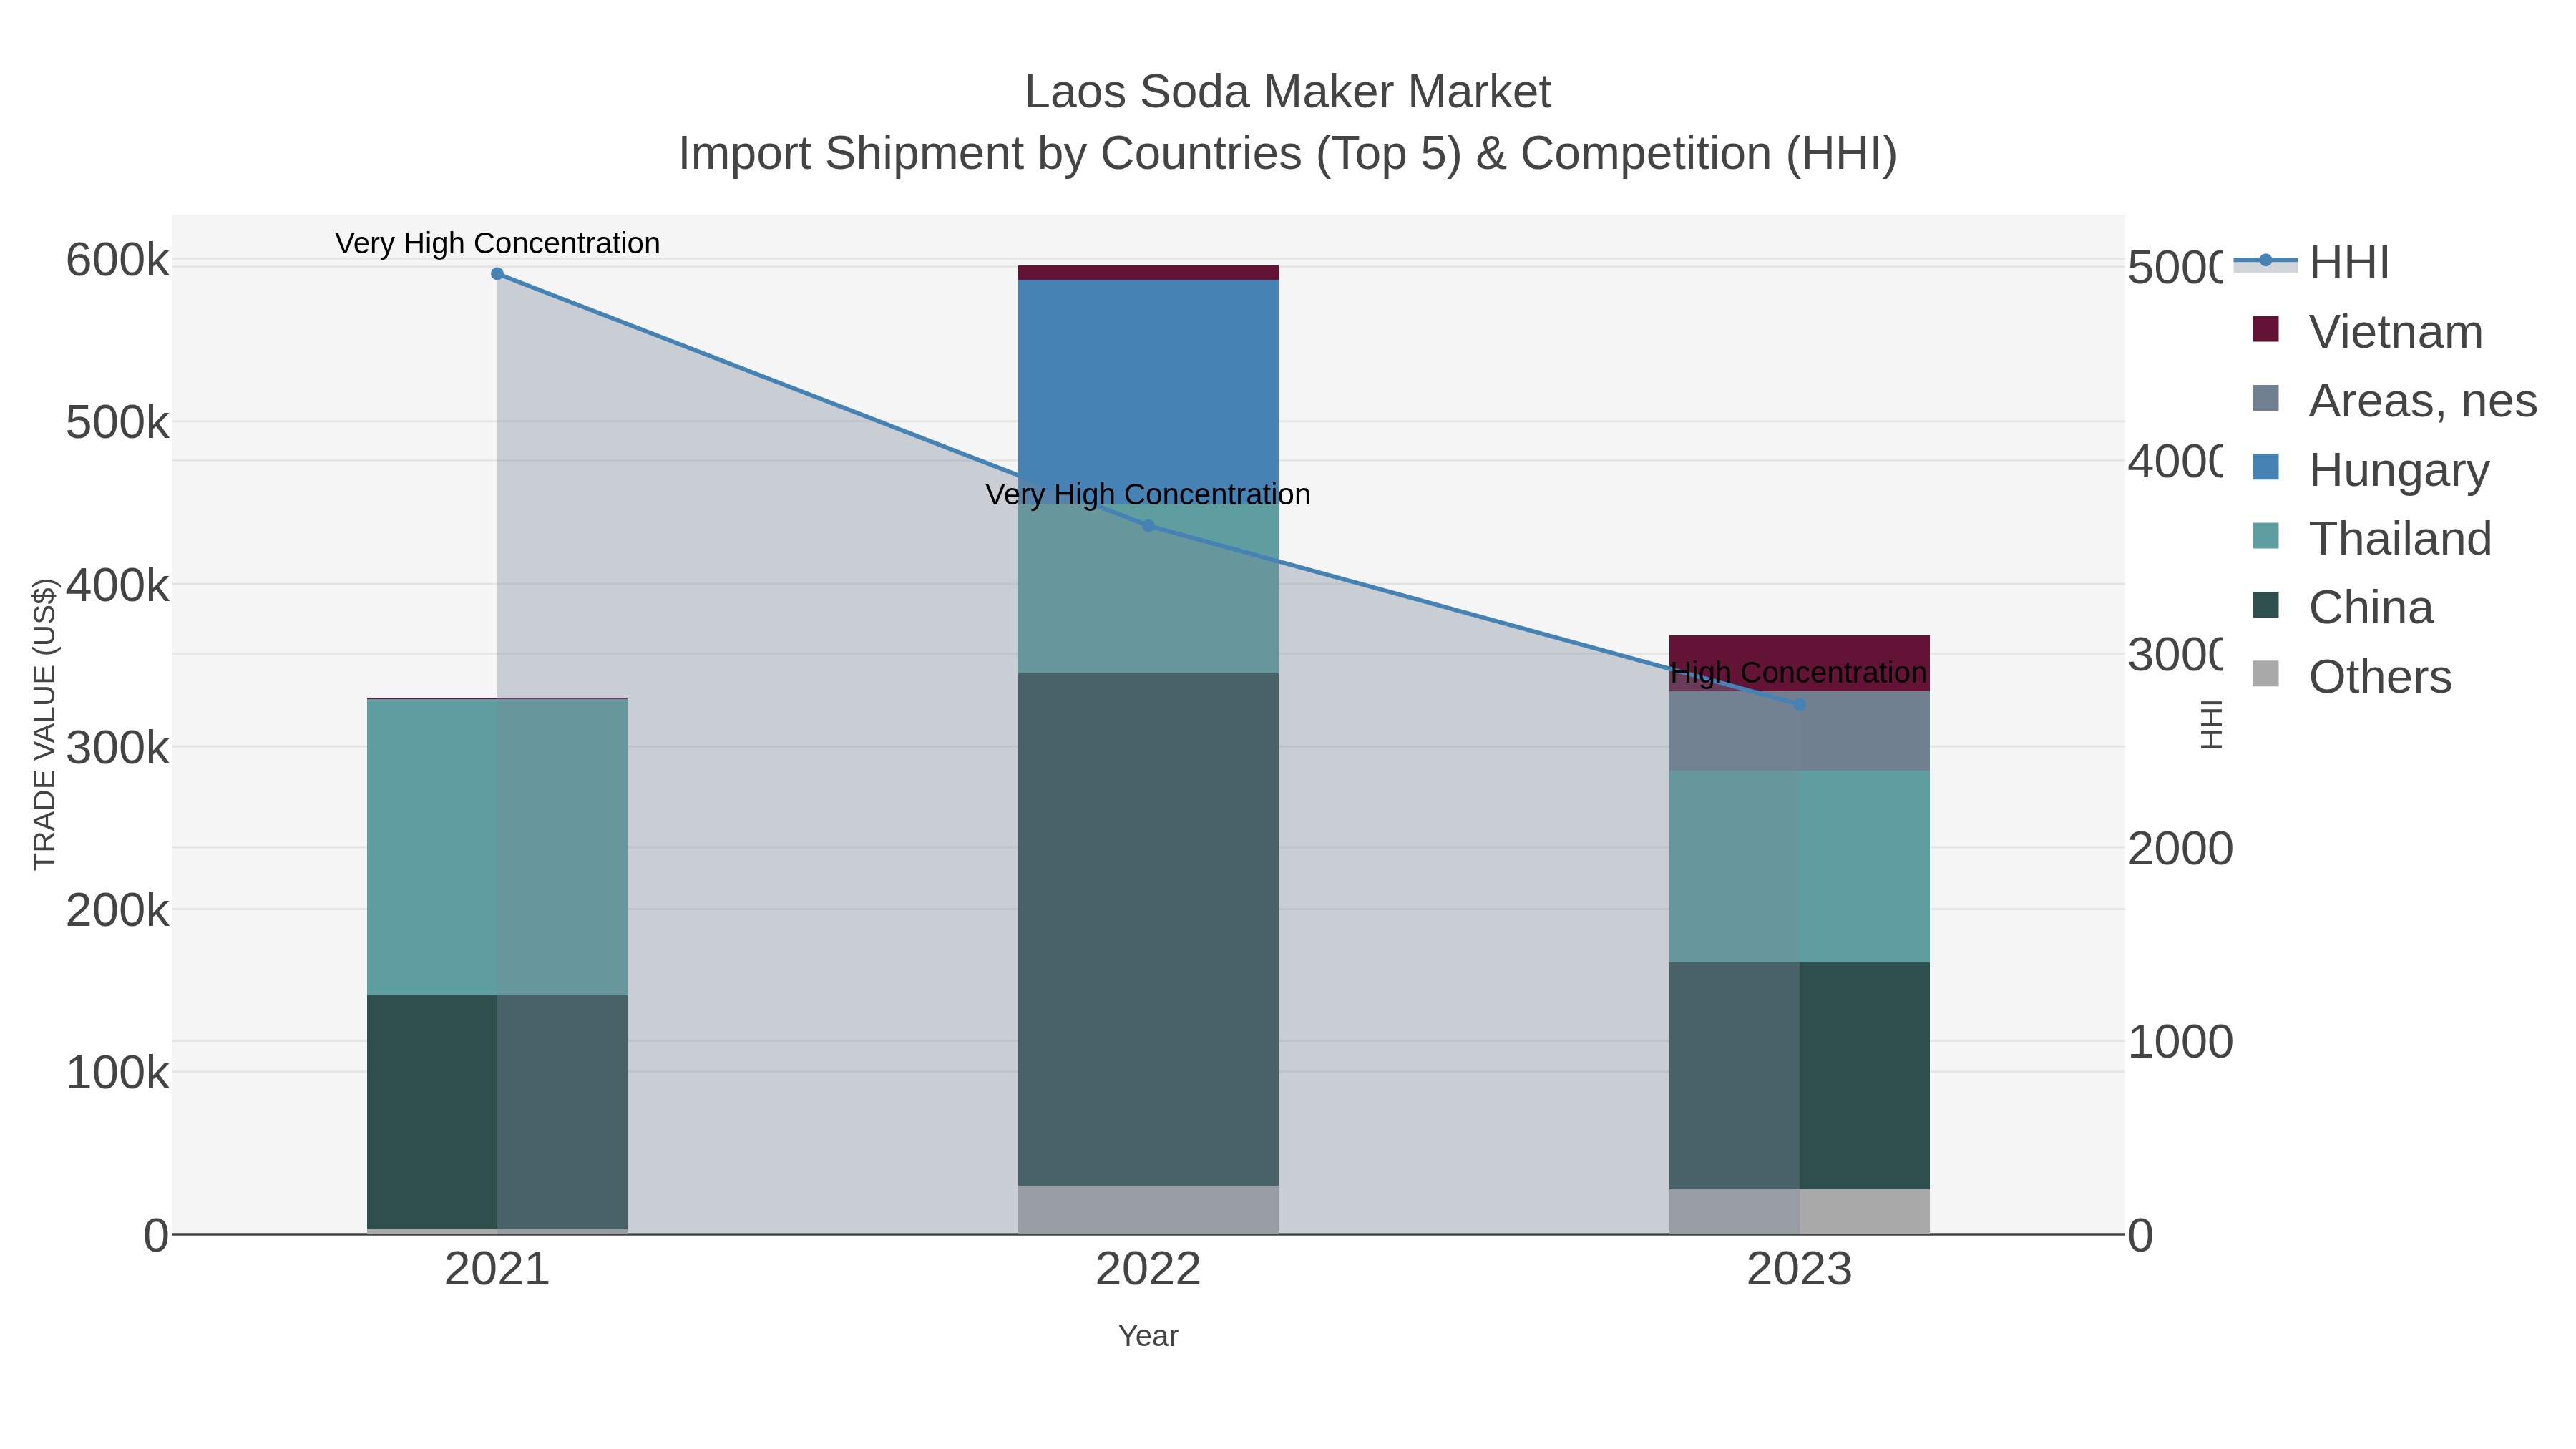This screenshot has width=2576, height=1449.
Task: Click the 2021 x-axis label
Action: point(497,1270)
